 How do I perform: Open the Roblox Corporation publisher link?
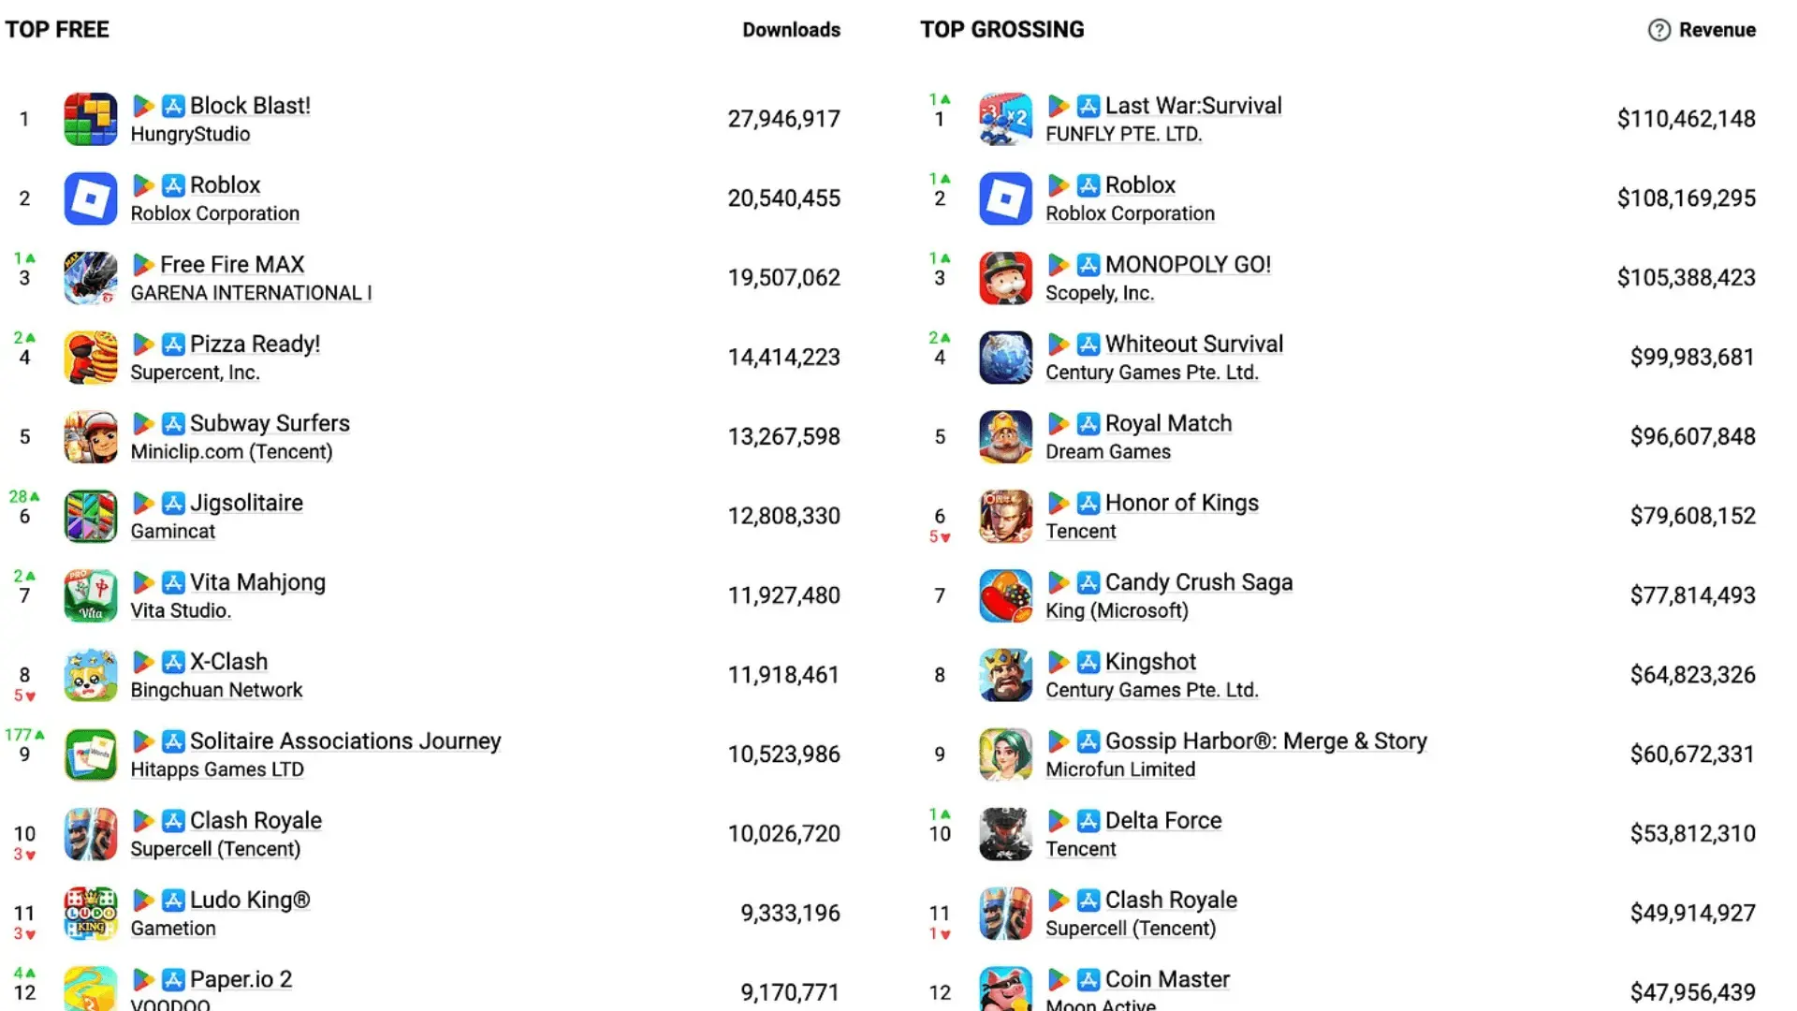coord(214,213)
